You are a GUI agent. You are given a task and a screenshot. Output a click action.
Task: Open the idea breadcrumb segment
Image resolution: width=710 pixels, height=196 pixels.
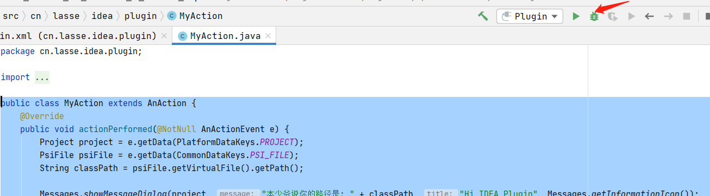coord(102,16)
